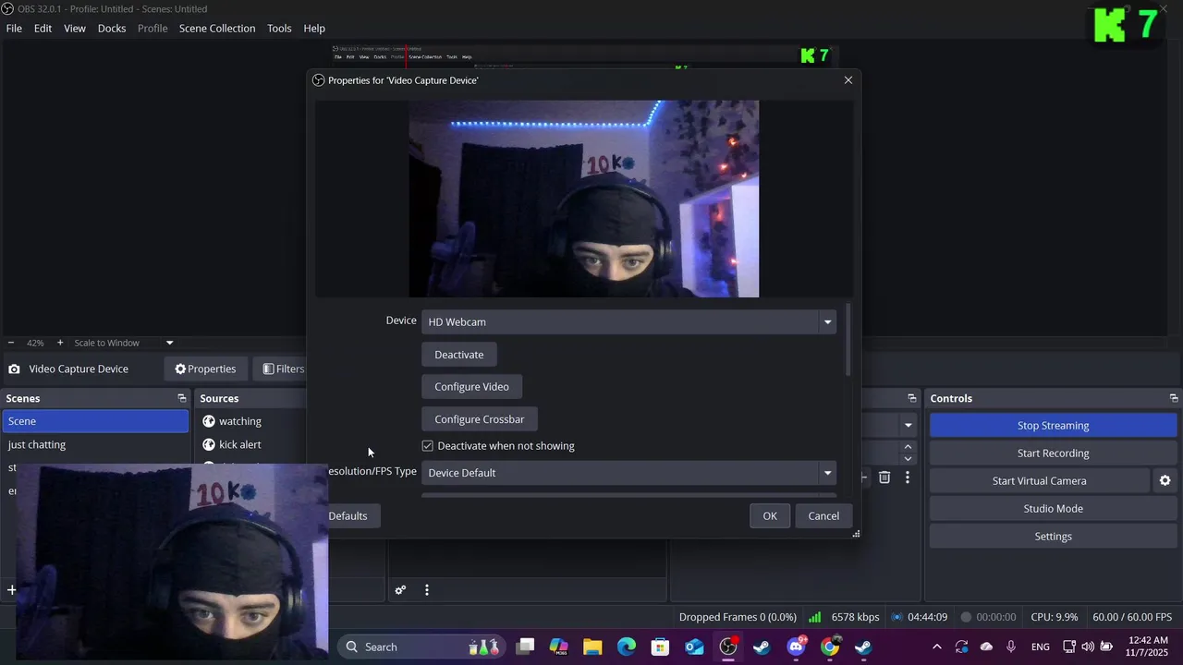Click Start Virtual Camera
The height and width of the screenshot is (665, 1183).
click(1040, 481)
